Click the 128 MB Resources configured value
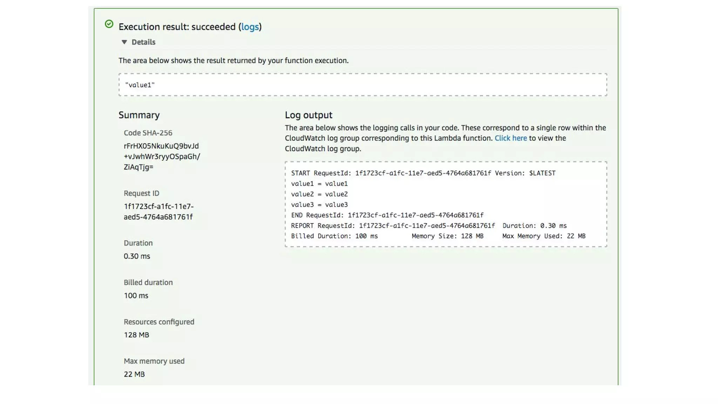 tap(136, 335)
